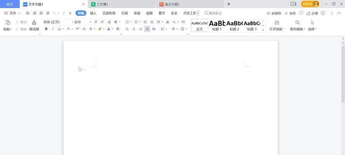Apply subscript with the X₂ icon
This screenshot has height=155, width=345.
pyautogui.click(x=84, y=29)
